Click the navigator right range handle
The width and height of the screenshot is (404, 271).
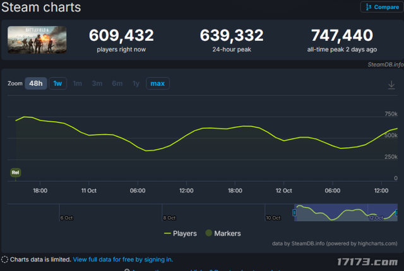coord(397,213)
